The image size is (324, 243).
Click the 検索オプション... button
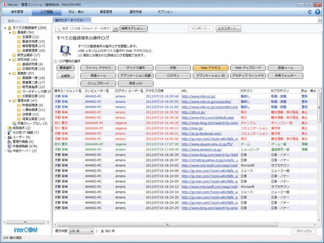[133, 29]
